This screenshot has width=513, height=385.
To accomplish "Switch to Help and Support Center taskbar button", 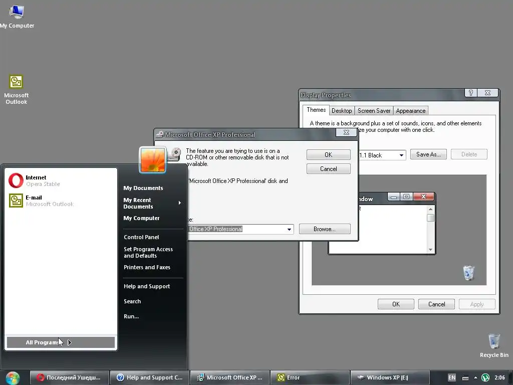I will coord(149,377).
